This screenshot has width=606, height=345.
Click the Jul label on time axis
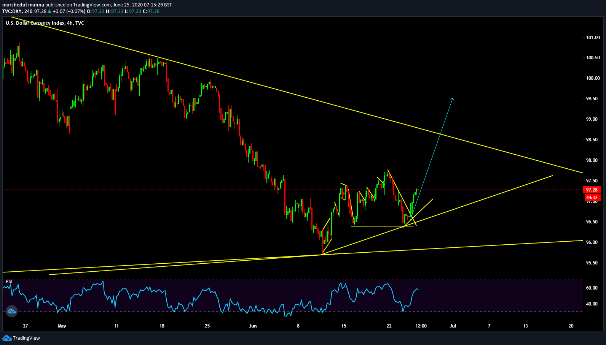coord(453,326)
